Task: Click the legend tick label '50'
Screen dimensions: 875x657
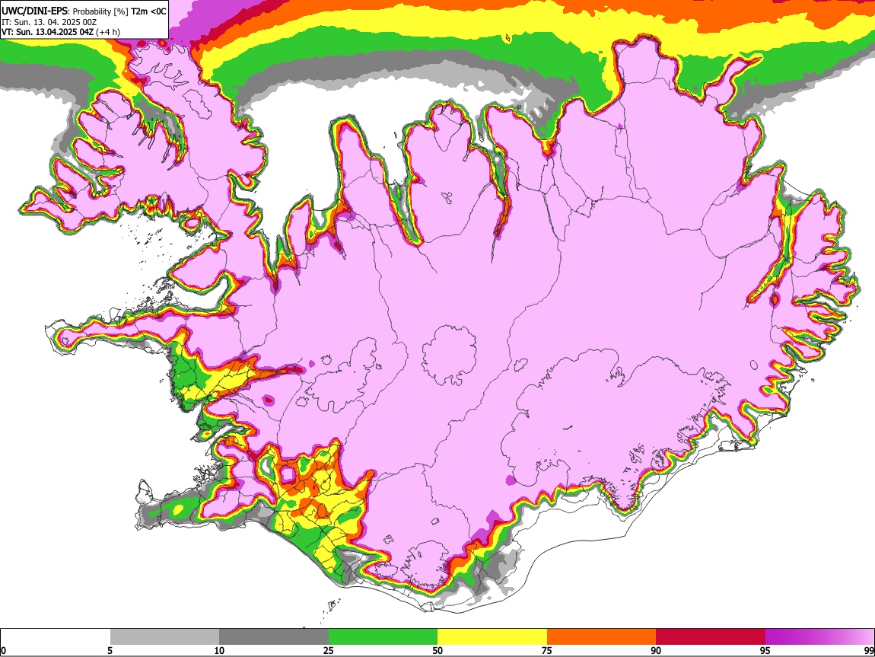Action: coord(437,651)
